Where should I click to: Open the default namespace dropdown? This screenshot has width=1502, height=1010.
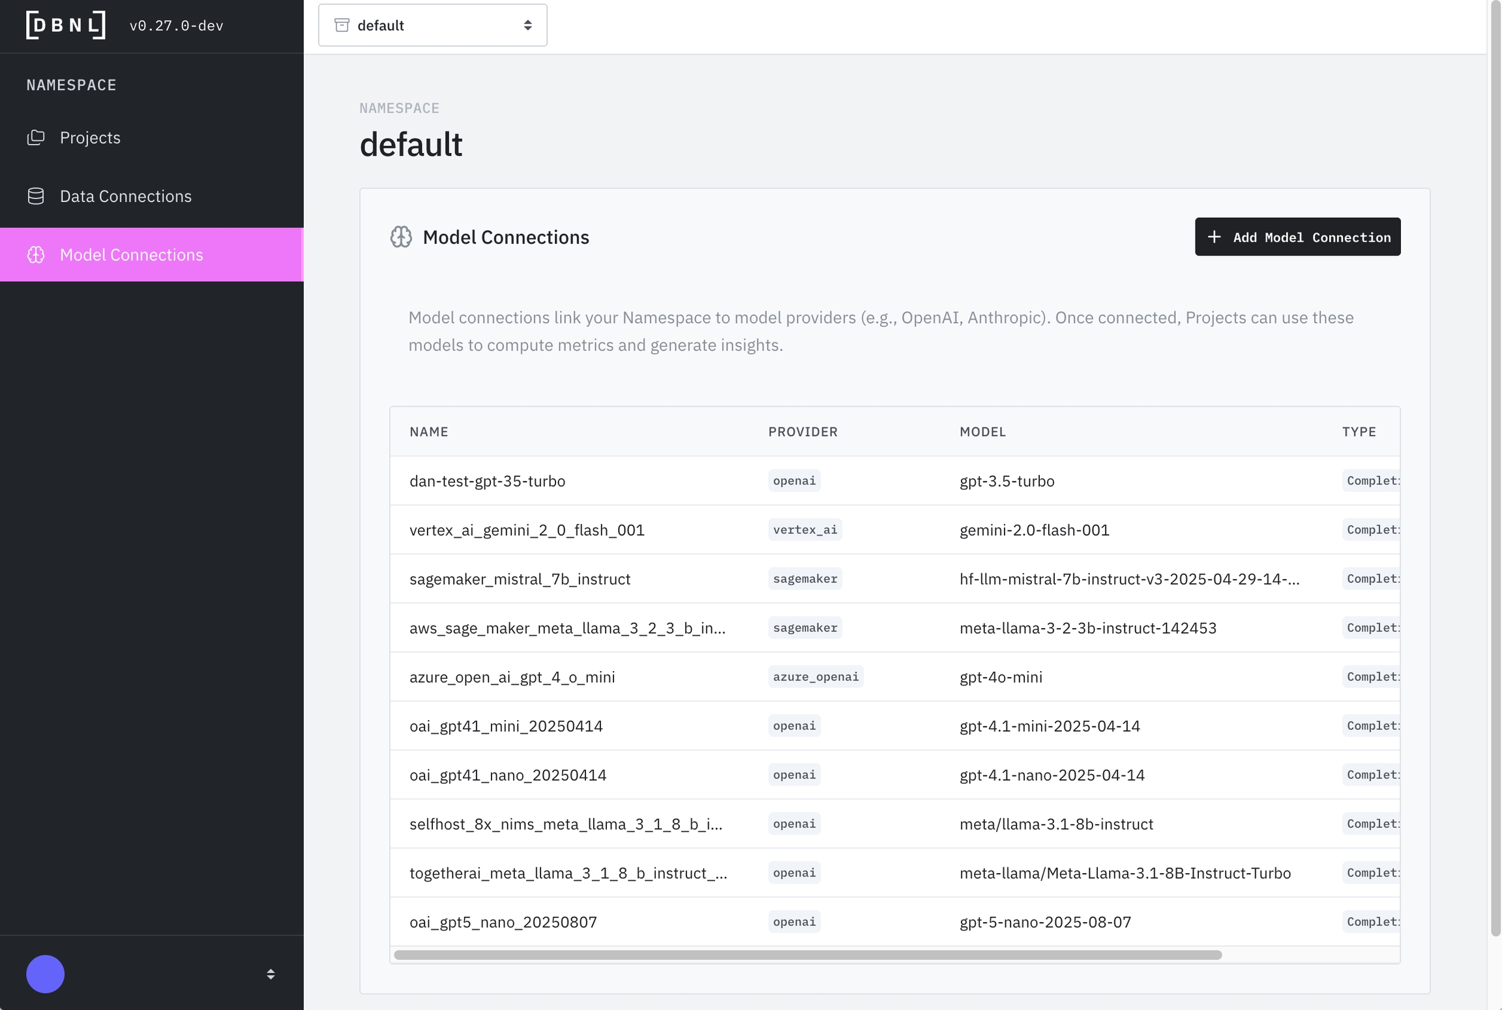(432, 25)
